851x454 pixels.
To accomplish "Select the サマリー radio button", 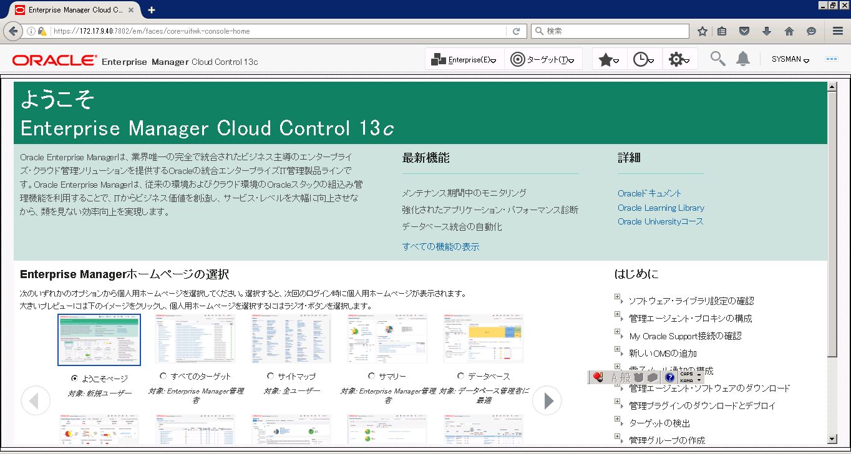I will pos(372,376).
